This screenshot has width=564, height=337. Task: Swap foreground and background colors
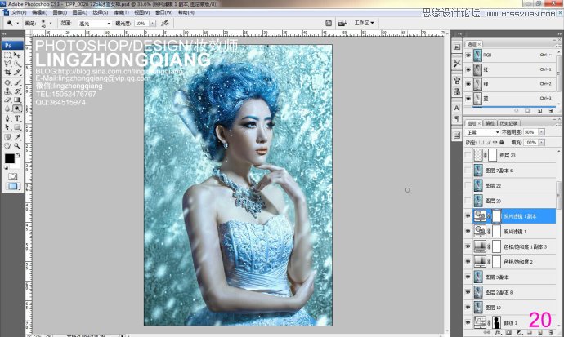[x=18, y=155]
